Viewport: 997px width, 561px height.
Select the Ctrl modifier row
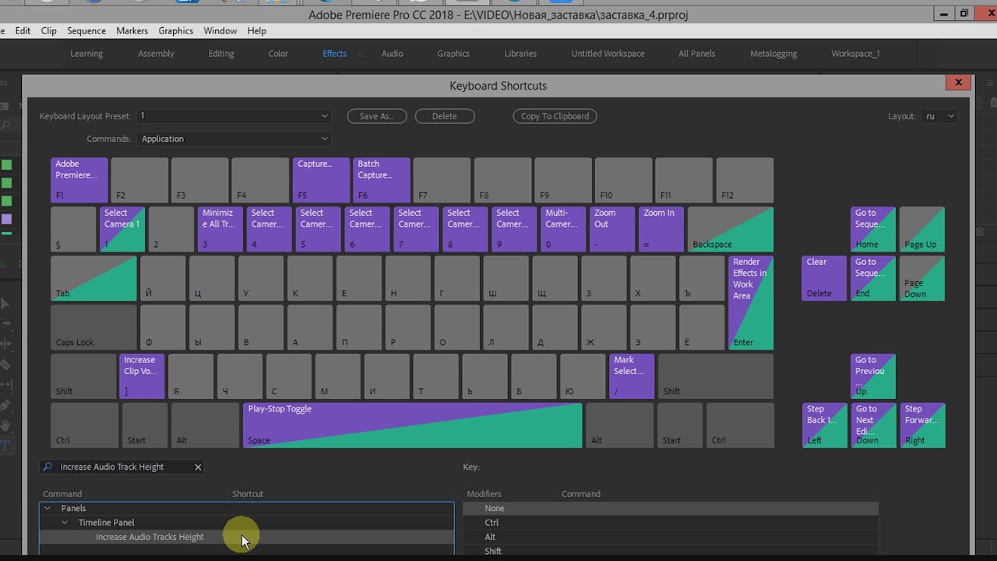pos(671,523)
